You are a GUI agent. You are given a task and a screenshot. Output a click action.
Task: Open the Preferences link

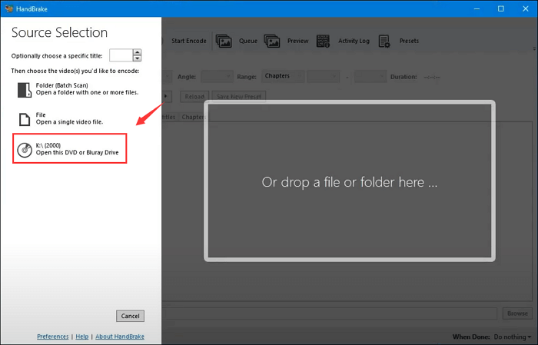click(x=52, y=337)
